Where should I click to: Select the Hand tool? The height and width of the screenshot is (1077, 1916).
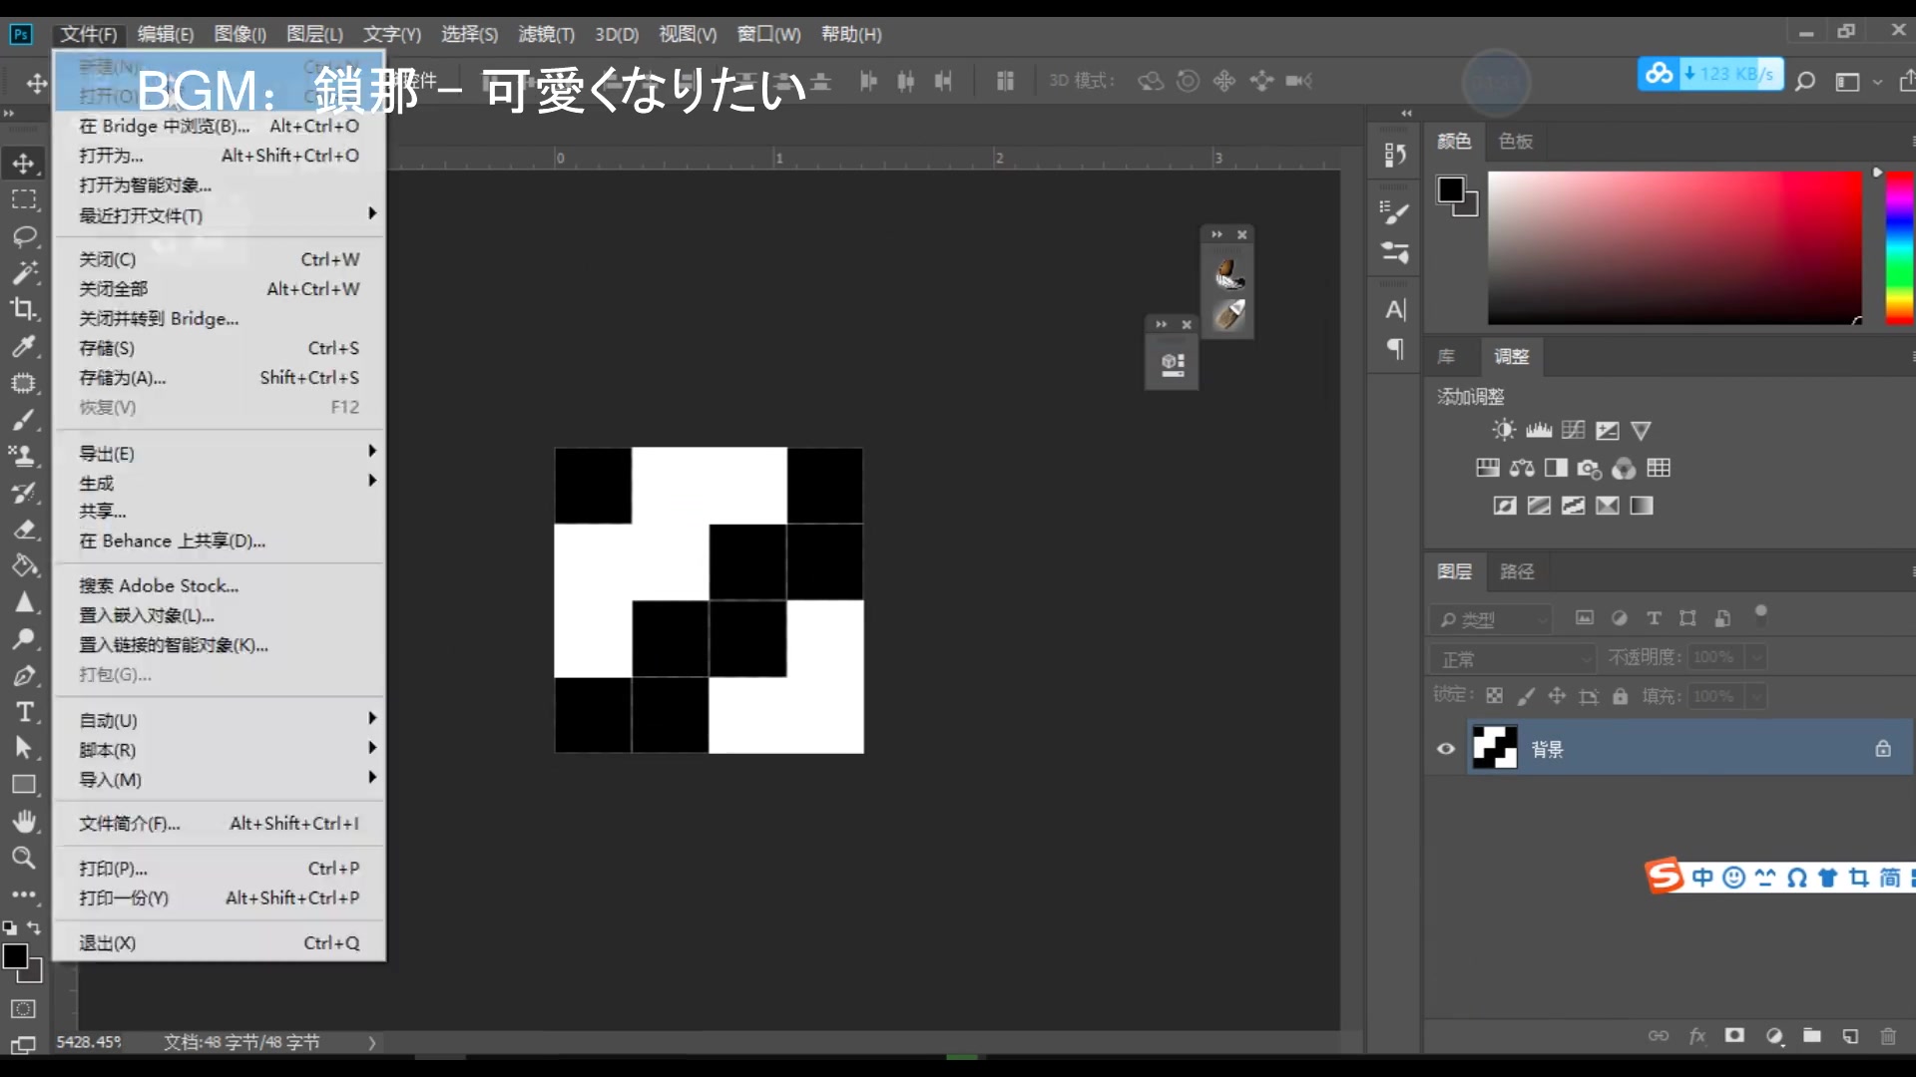(24, 821)
